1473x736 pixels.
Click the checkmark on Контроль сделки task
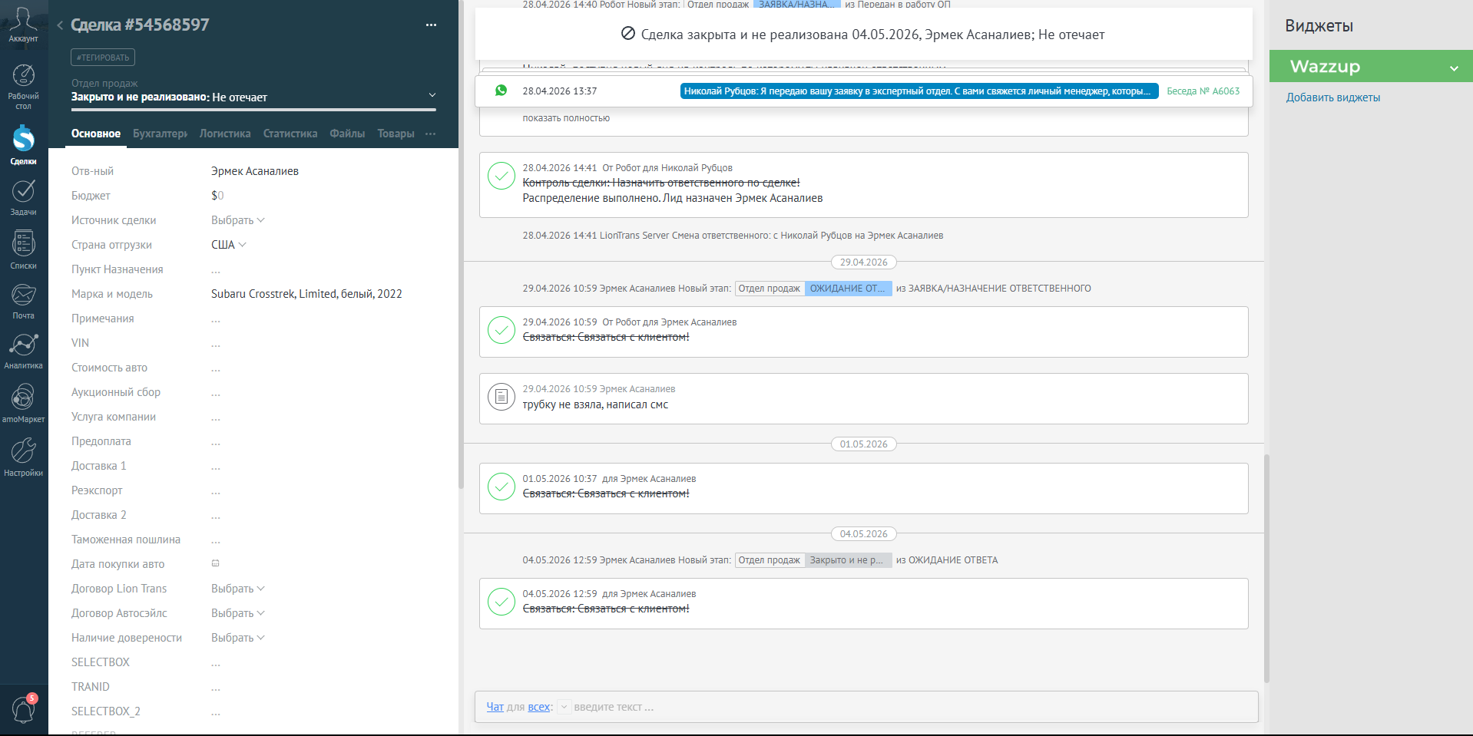501,176
